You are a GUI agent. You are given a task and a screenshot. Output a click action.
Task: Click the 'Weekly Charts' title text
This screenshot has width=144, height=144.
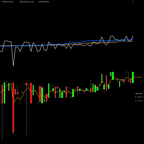pos(8,2)
